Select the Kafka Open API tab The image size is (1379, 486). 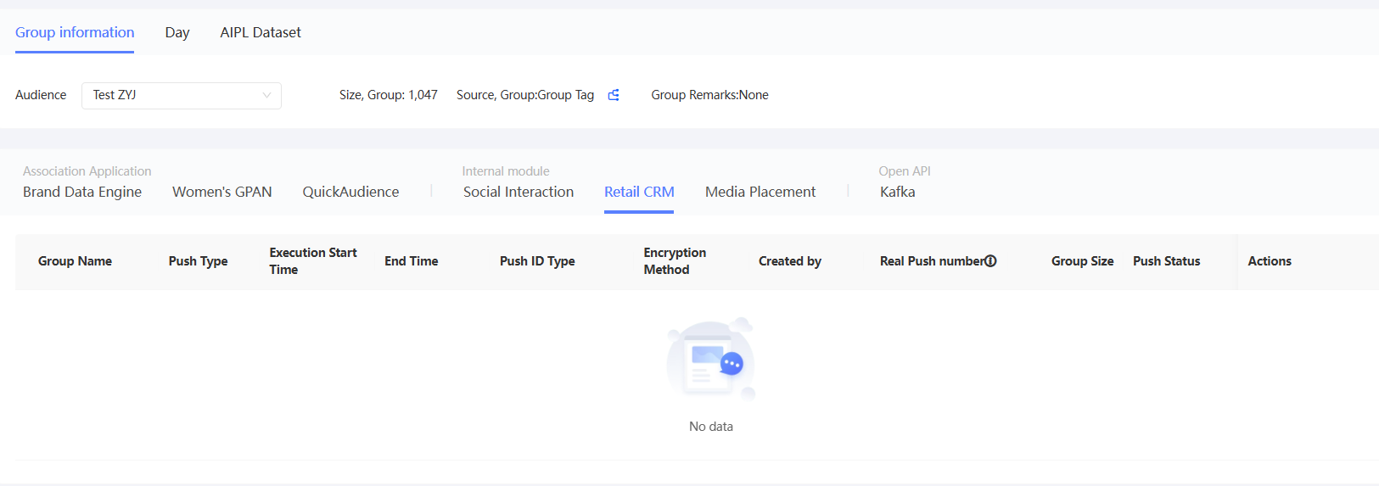pos(897,192)
